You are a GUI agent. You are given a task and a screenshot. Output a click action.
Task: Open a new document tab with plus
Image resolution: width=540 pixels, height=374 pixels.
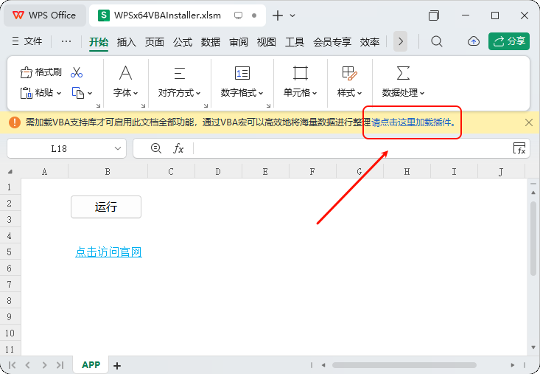pos(278,15)
